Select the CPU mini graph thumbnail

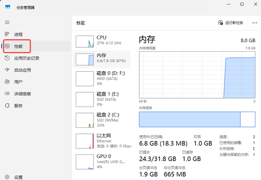click(84, 41)
